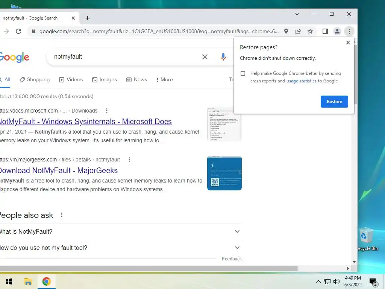Screen dimensions: 385x289
Task: Open the clock showing 4:40 PM
Action: [x=353, y=281]
